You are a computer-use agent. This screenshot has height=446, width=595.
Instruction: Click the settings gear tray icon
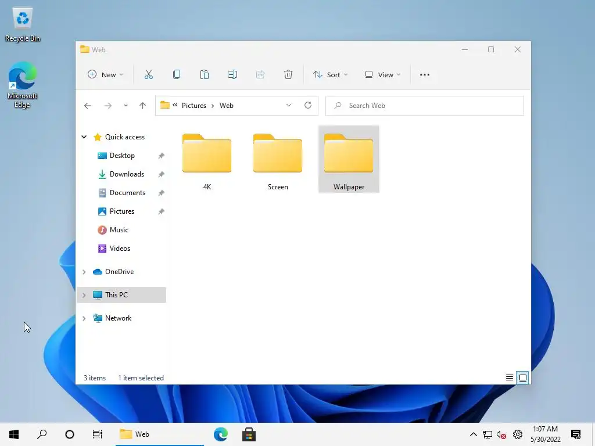(518, 434)
